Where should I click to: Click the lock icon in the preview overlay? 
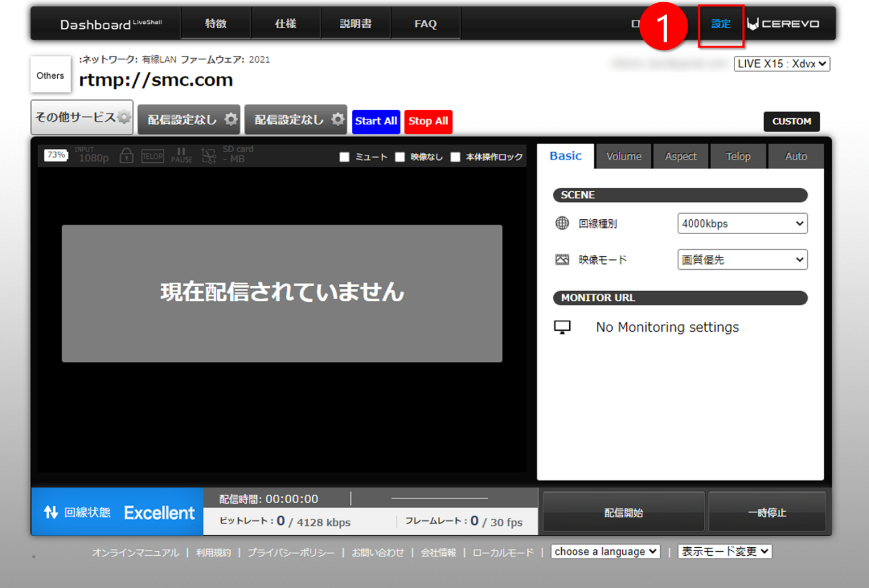tap(126, 156)
